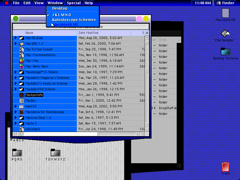
Task: Click the macCDE folder icon
Action: click(x=22, y=106)
